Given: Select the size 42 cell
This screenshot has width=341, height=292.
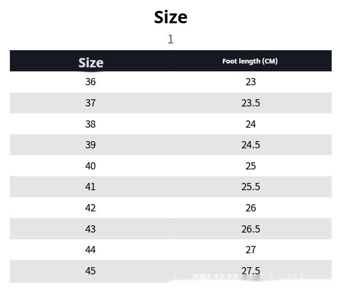Looking at the screenshot, I should (x=90, y=208).
